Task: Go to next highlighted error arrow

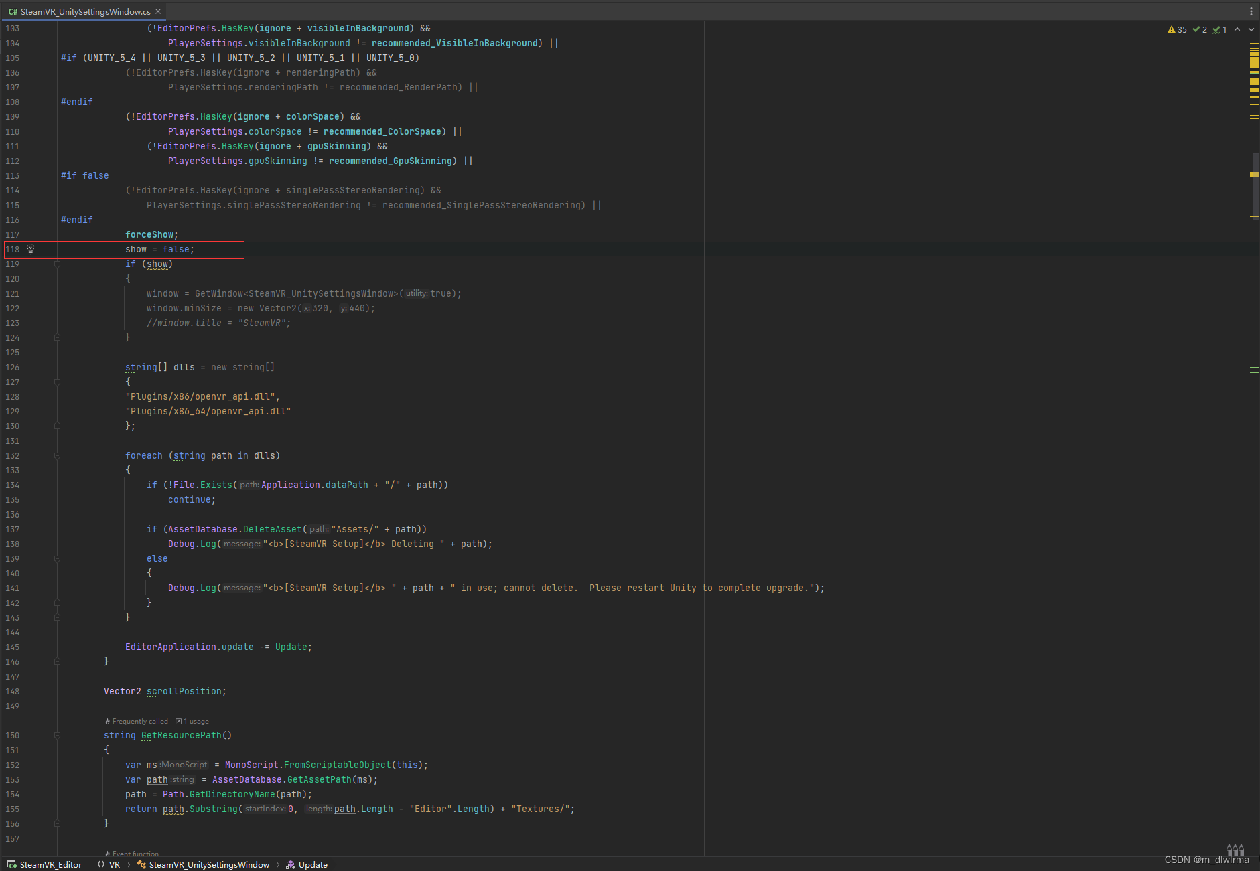Action: [1251, 29]
